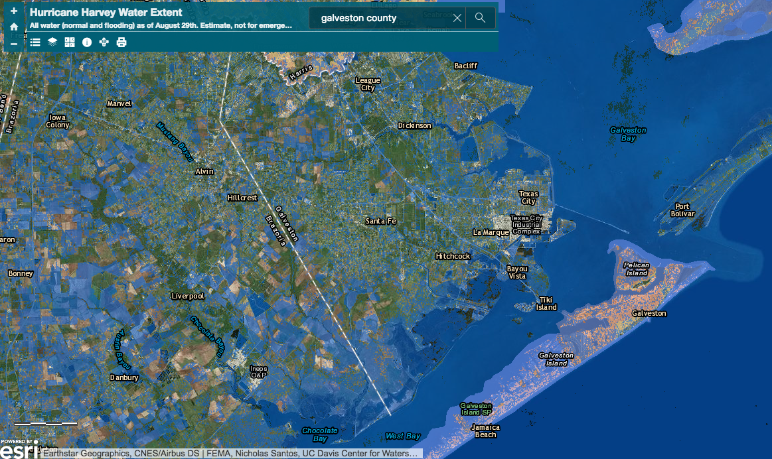Click the Bayou Vista label
Screen dimensions: 772x459
[x=517, y=273]
